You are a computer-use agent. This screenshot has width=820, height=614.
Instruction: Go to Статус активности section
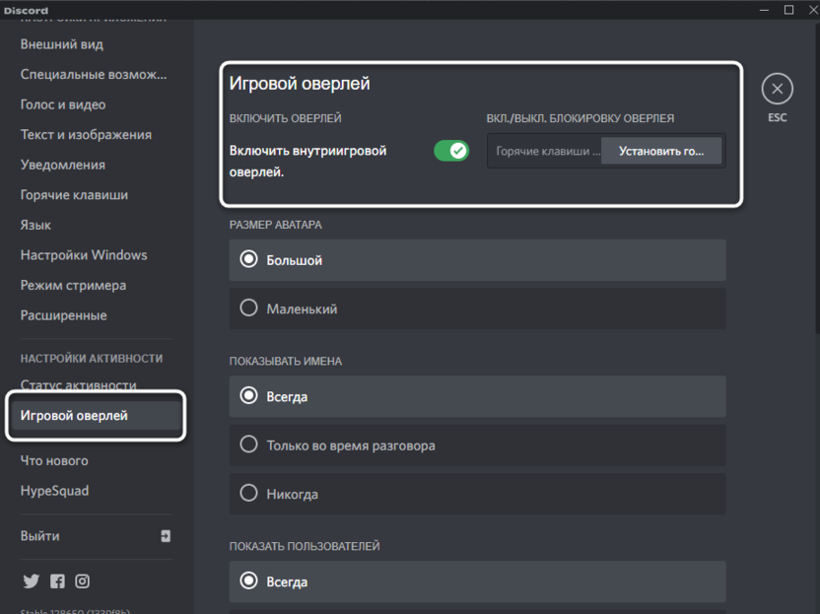click(78, 384)
